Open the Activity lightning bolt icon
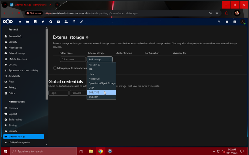The height and width of the screenshot is (155, 249). [43, 22]
